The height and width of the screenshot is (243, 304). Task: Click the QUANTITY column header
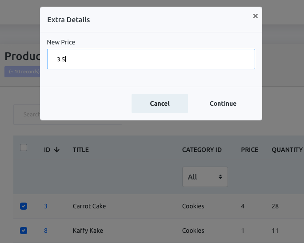tap(287, 150)
